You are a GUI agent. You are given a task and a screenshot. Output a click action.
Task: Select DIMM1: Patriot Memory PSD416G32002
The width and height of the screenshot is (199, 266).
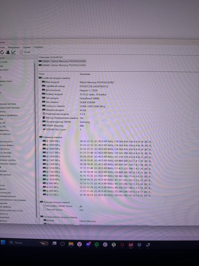coord(62,61)
